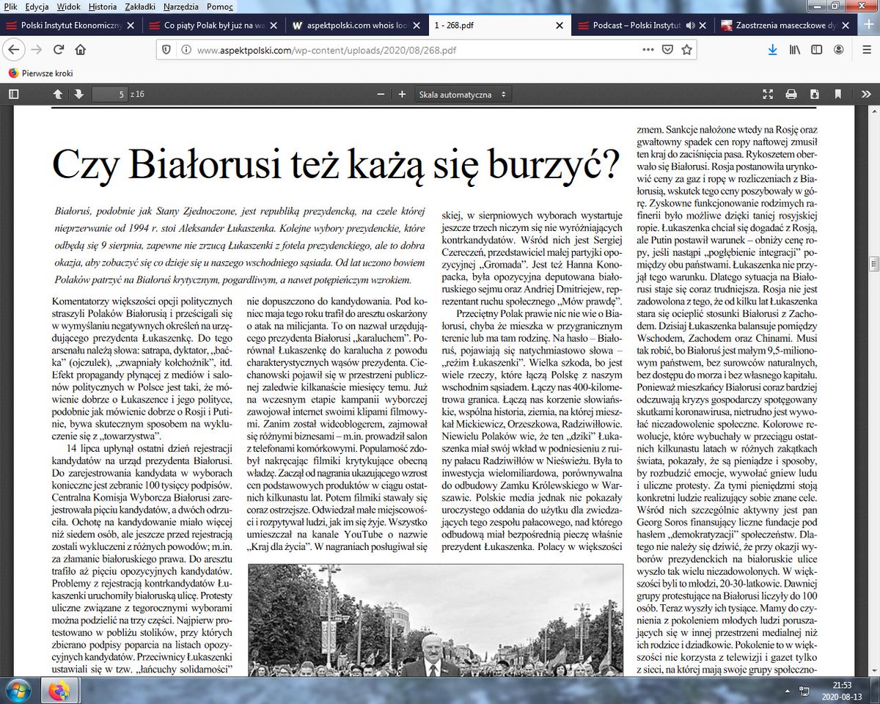Click Firefox icon in Windows taskbar
The height and width of the screenshot is (704, 880).
pyautogui.click(x=59, y=690)
